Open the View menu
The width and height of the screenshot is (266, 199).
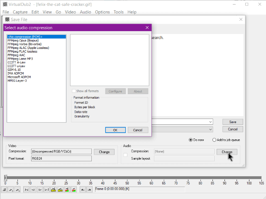47,12
